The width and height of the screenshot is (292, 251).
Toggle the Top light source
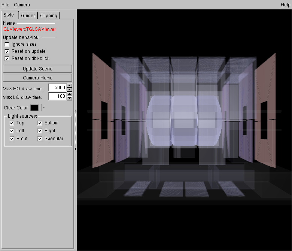tap(12, 123)
